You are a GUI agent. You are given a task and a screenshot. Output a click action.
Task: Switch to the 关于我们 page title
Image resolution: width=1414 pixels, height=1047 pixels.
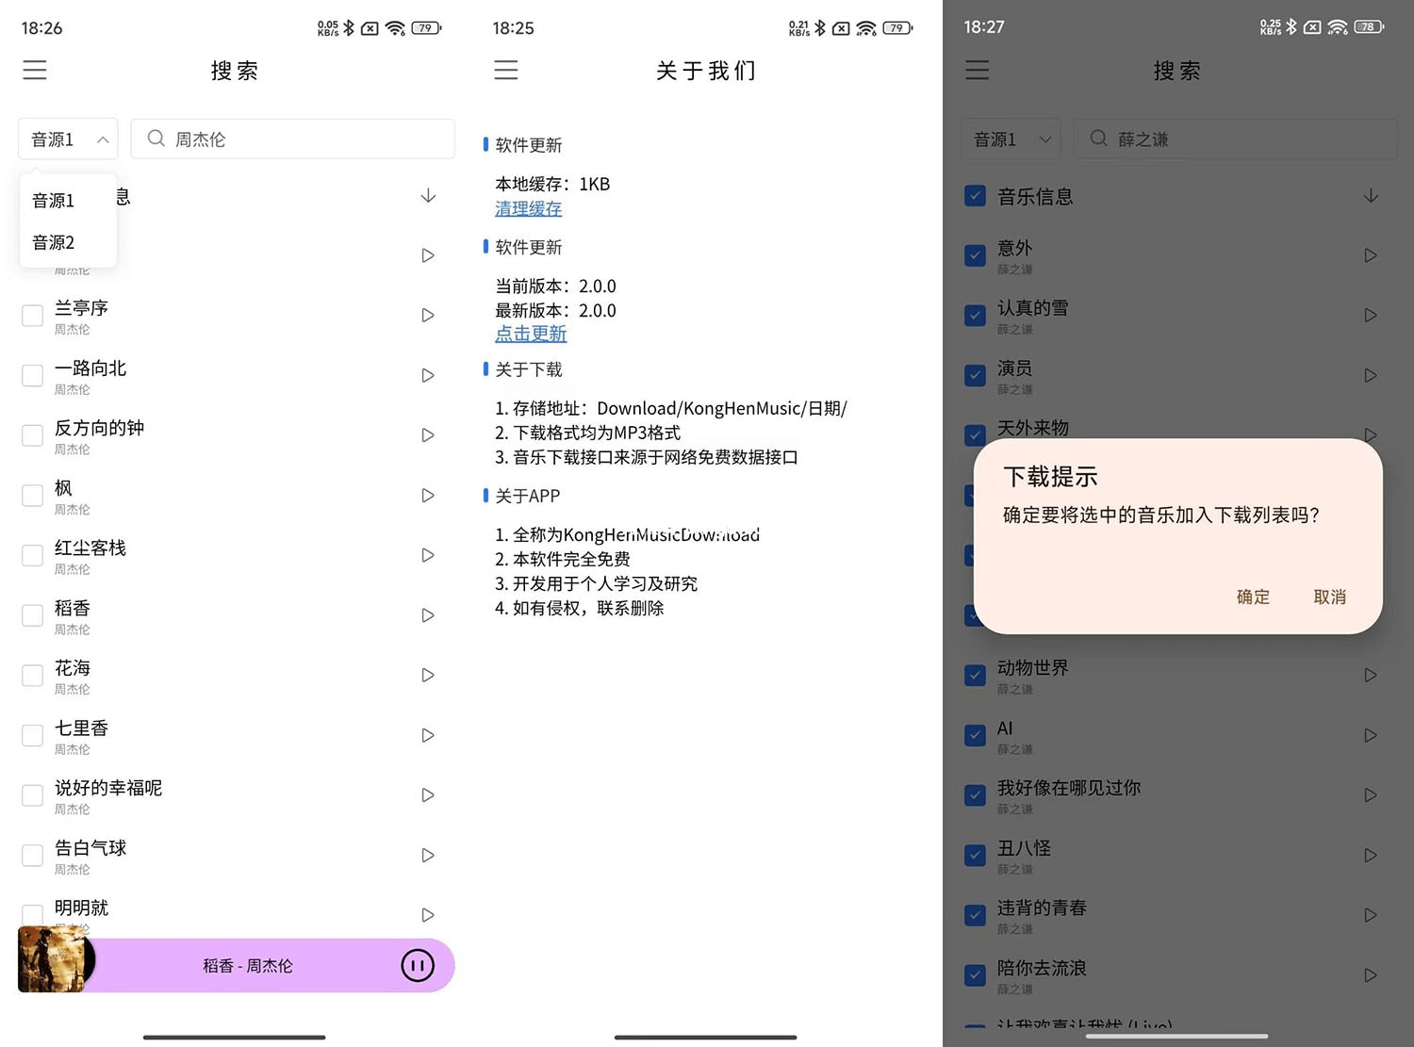tap(705, 71)
